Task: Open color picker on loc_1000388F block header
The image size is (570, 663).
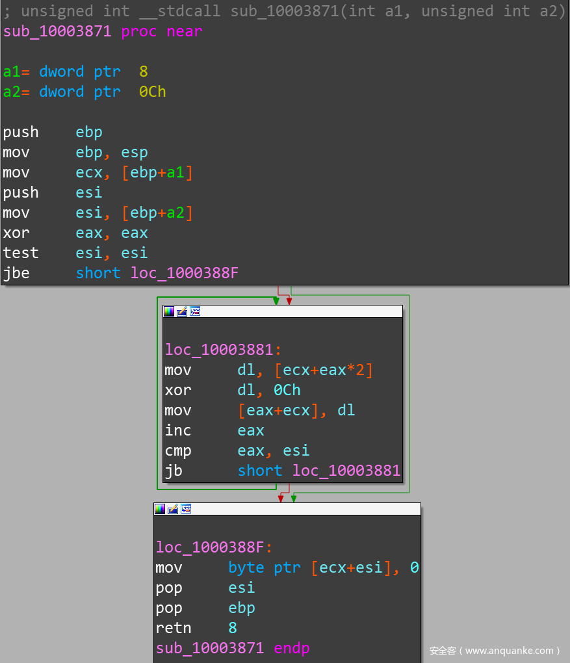Action: tap(160, 509)
